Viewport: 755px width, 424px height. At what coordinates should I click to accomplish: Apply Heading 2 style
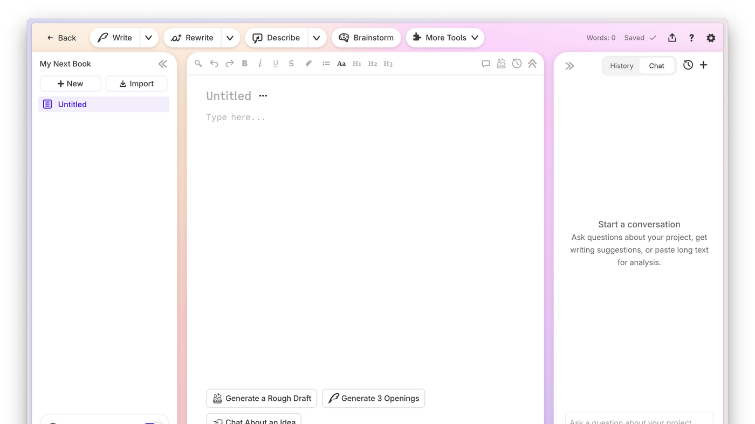point(373,64)
